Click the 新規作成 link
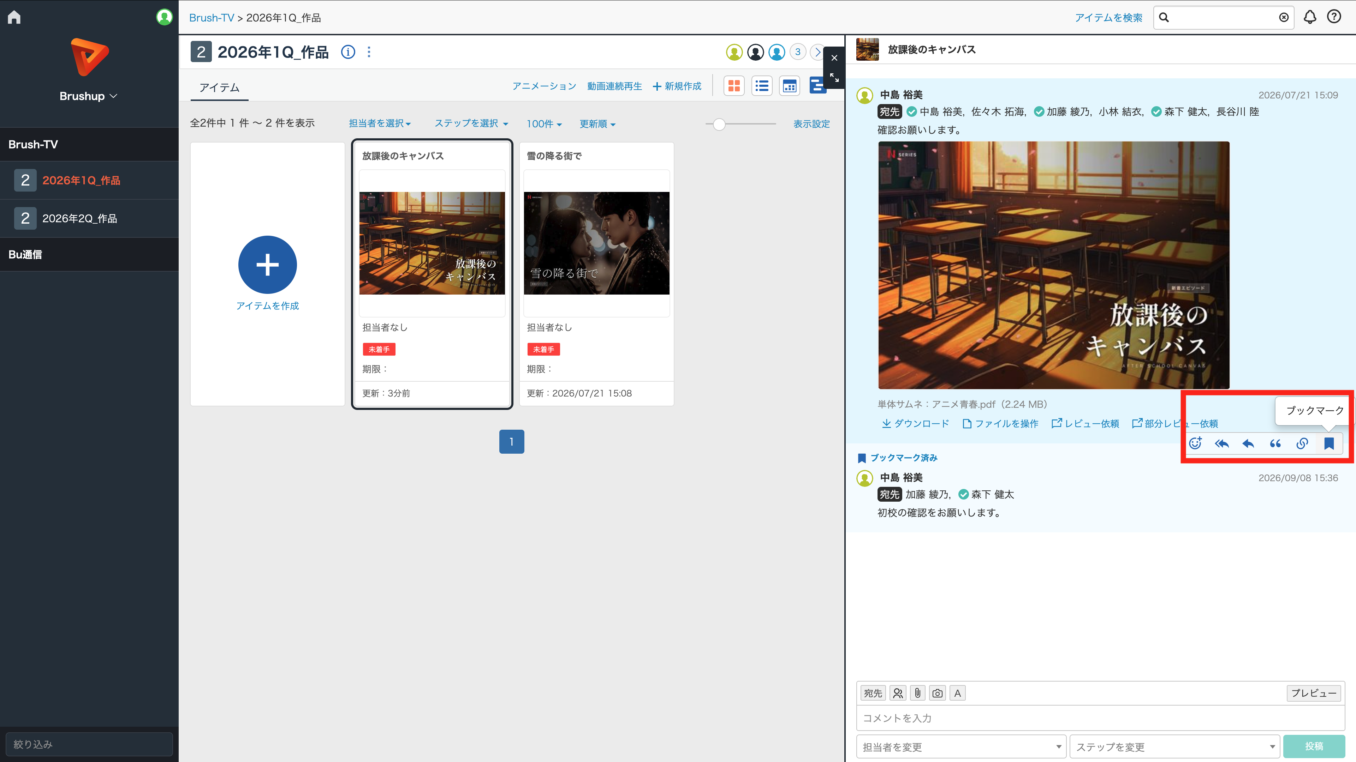The image size is (1356, 762). pyautogui.click(x=677, y=86)
